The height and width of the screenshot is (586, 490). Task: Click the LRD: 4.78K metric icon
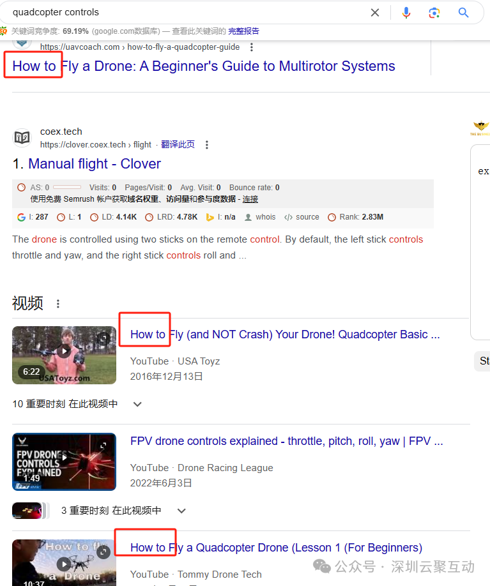[149, 217]
